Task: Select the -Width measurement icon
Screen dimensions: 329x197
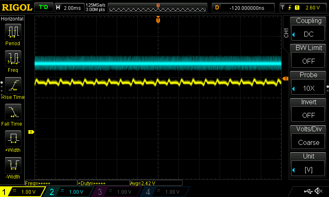Action: coord(13,165)
